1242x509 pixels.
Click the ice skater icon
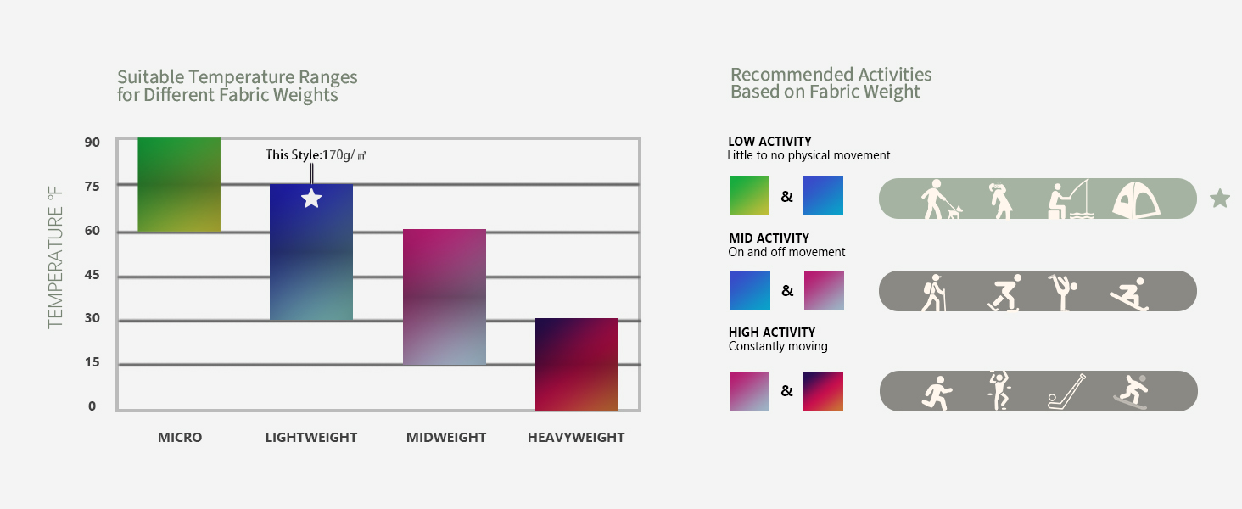1004,293
